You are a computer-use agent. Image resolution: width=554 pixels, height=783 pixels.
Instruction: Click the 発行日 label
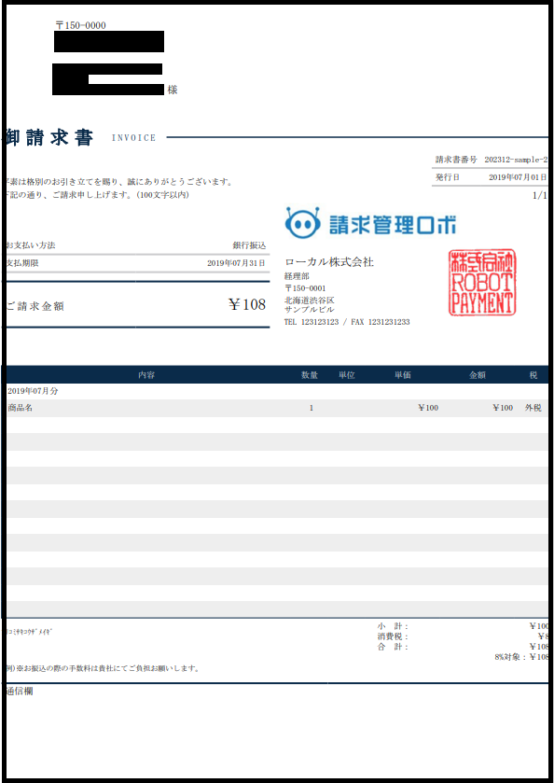point(447,177)
